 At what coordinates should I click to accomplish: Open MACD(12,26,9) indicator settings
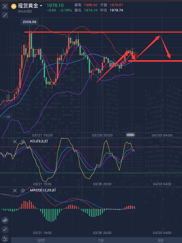tap(23, 191)
